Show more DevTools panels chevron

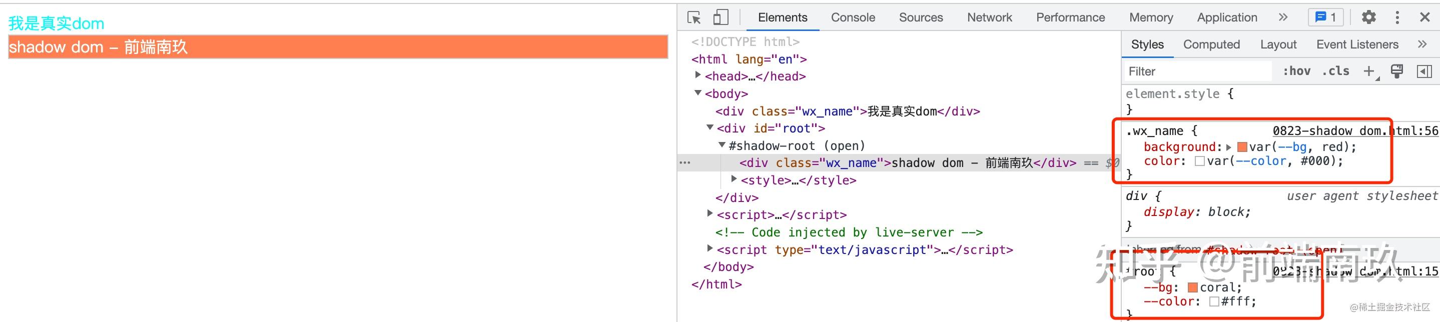tap(1283, 17)
